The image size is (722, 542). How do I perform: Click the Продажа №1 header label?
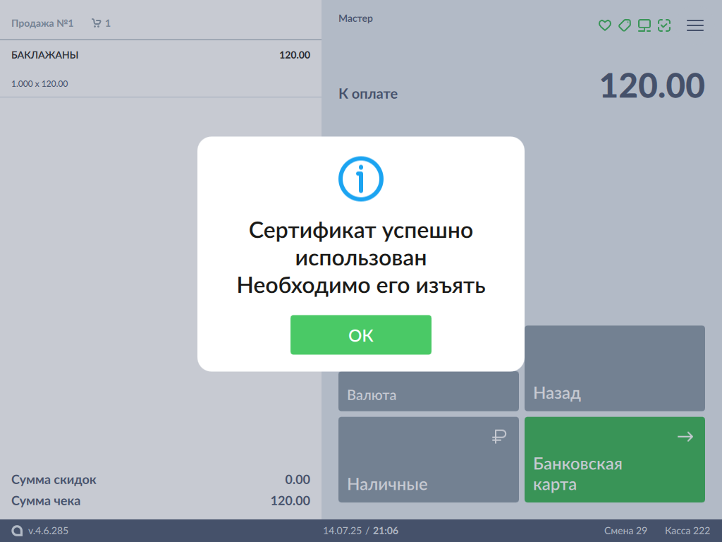pos(42,23)
